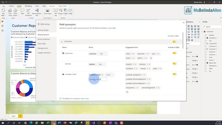Toggle Include in Q&A for Available Credit
Viewport: 222px width, 125px height.
(x=174, y=74)
